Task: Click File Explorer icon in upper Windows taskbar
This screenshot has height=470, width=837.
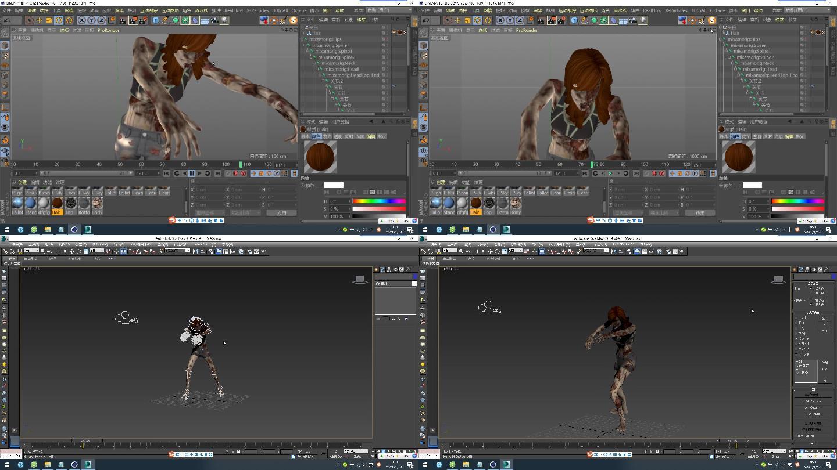Action: [x=47, y=229]
